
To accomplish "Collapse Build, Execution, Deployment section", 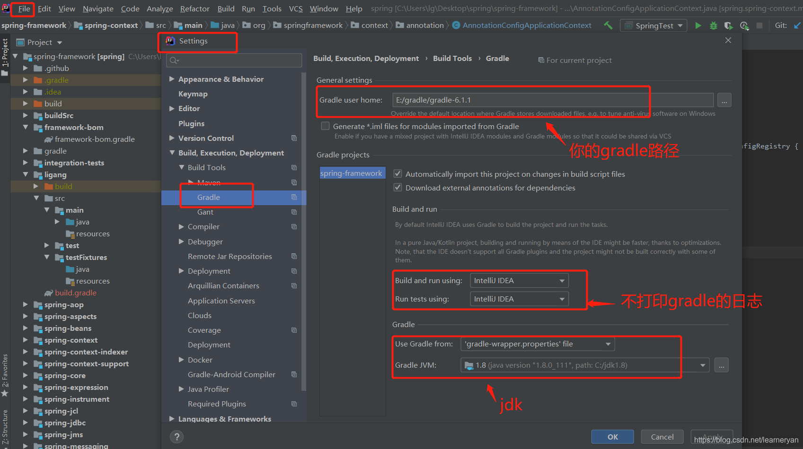I will pyautogui.click(x=172, y=153).
